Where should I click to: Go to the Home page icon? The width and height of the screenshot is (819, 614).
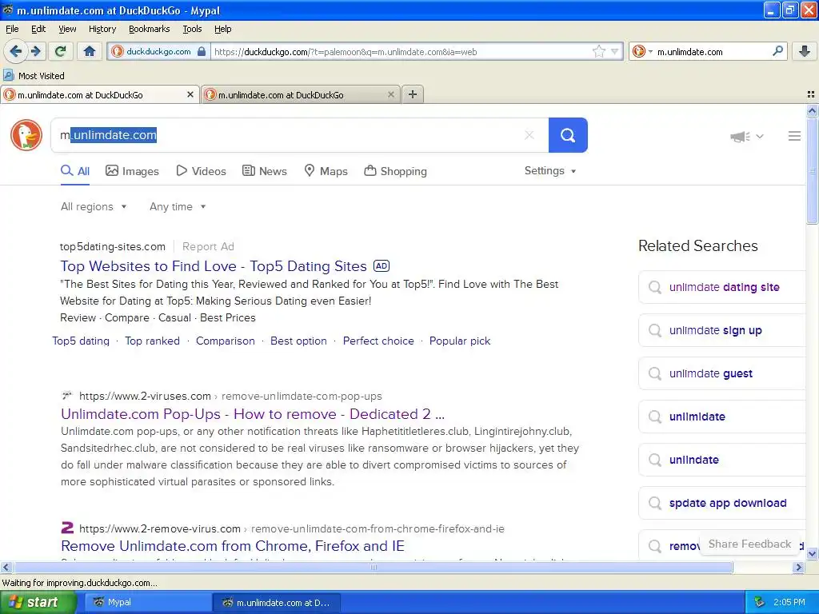(90, 51)
